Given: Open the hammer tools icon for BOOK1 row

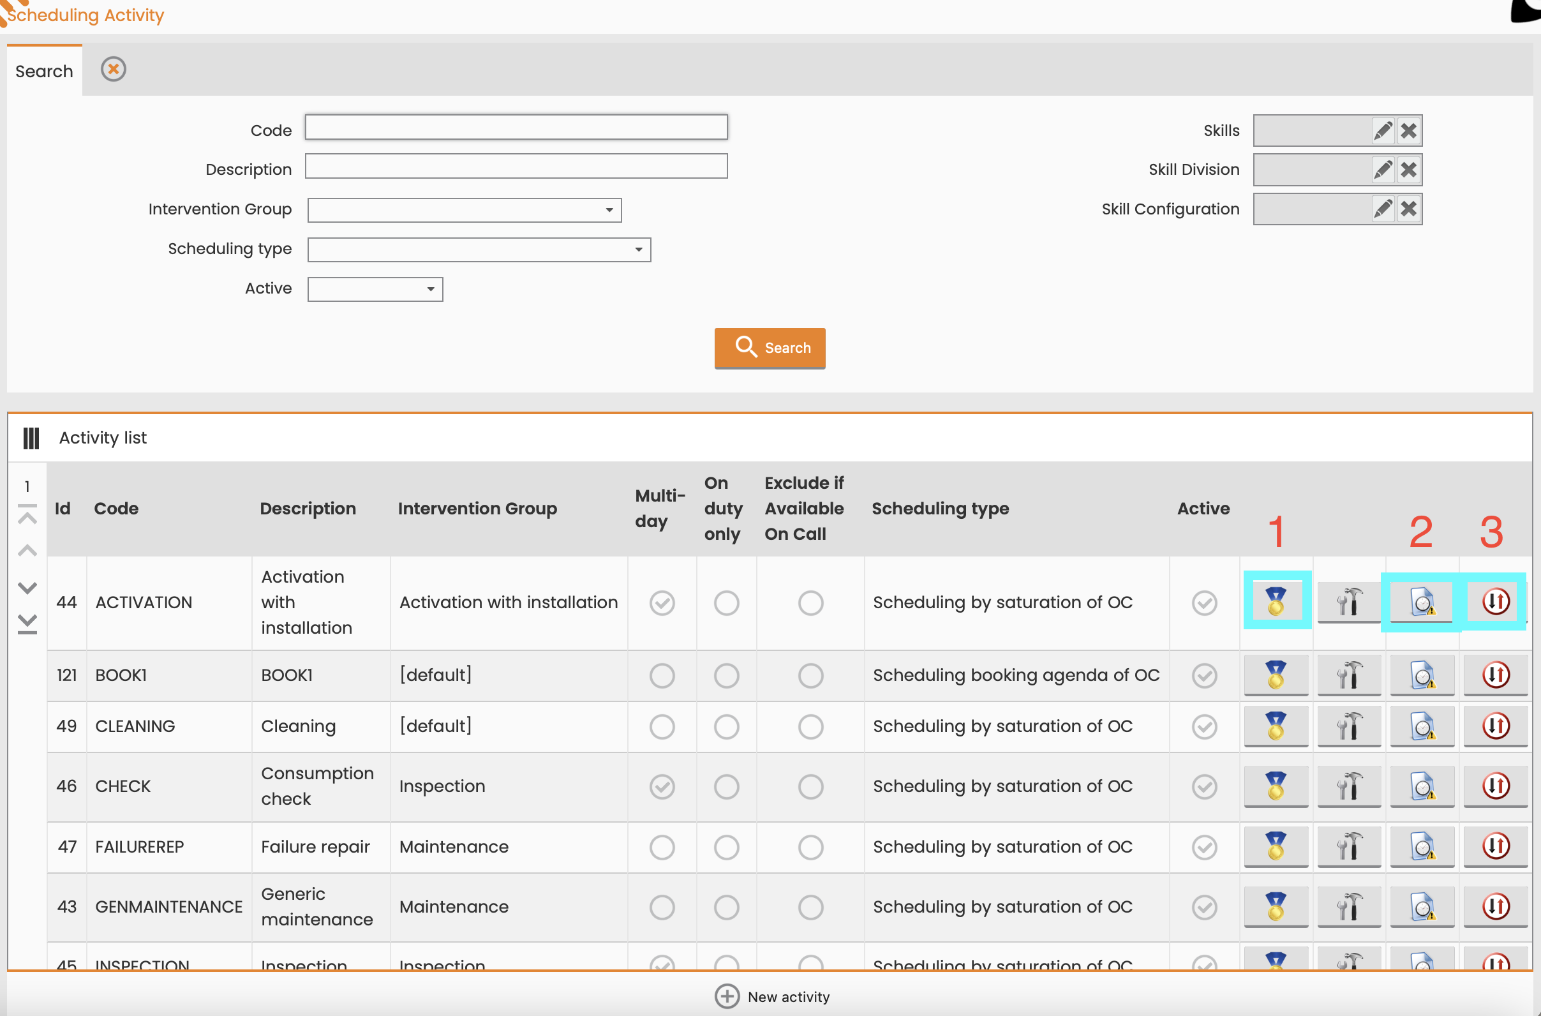Looking at the screenshot, I should click(x=1350, y=675).
